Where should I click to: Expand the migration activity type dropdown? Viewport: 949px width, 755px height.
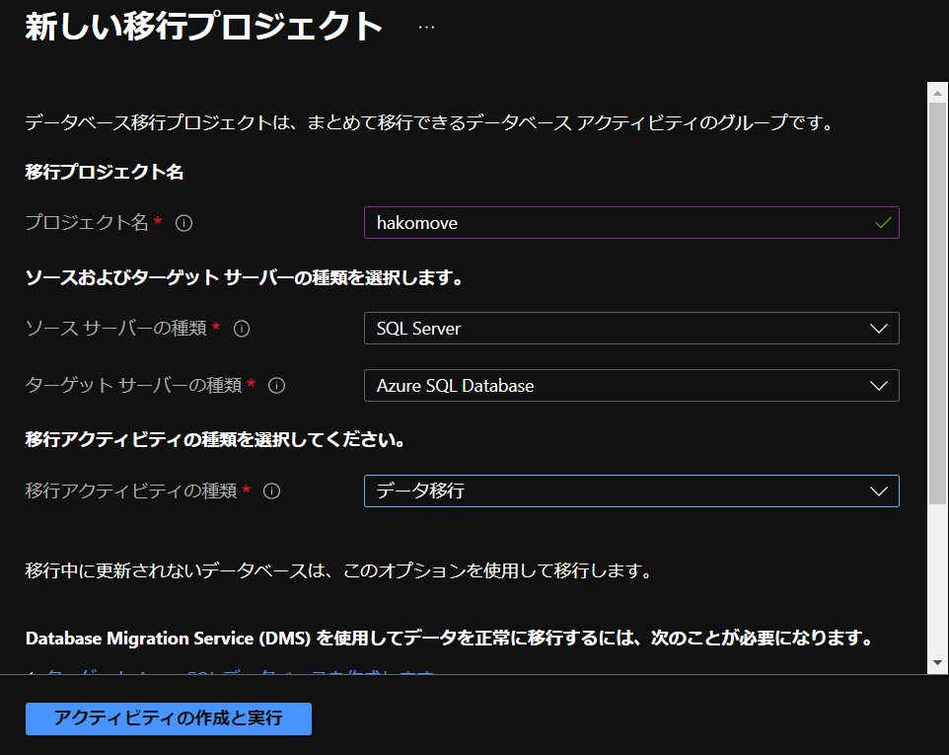(x=631, y=491)
